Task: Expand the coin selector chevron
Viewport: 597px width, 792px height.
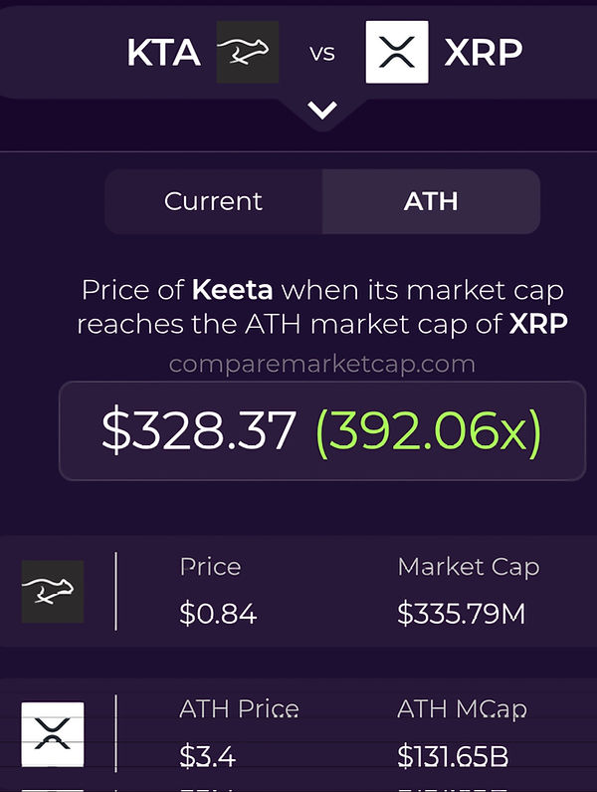Action: click(322, 111)
